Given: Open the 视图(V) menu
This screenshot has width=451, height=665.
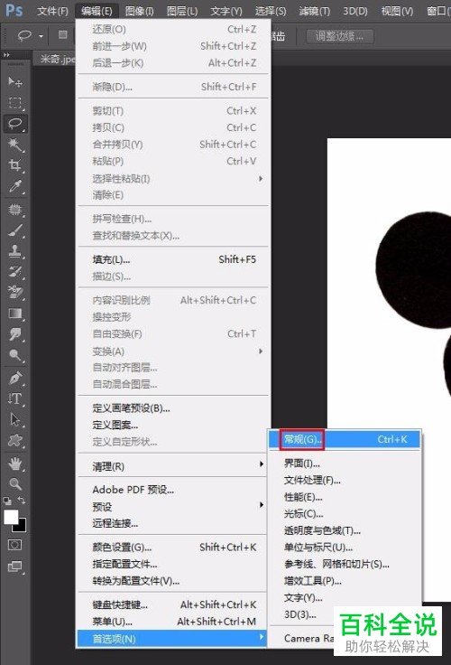Looking at the screenshot, I should (397, 11).
